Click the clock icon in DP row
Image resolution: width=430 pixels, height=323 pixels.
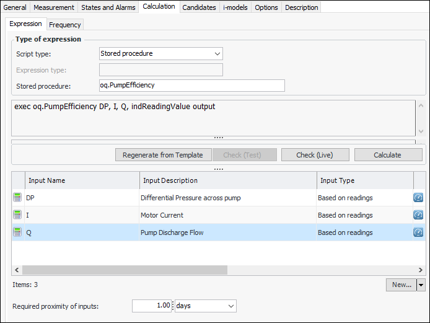(418, 198)
